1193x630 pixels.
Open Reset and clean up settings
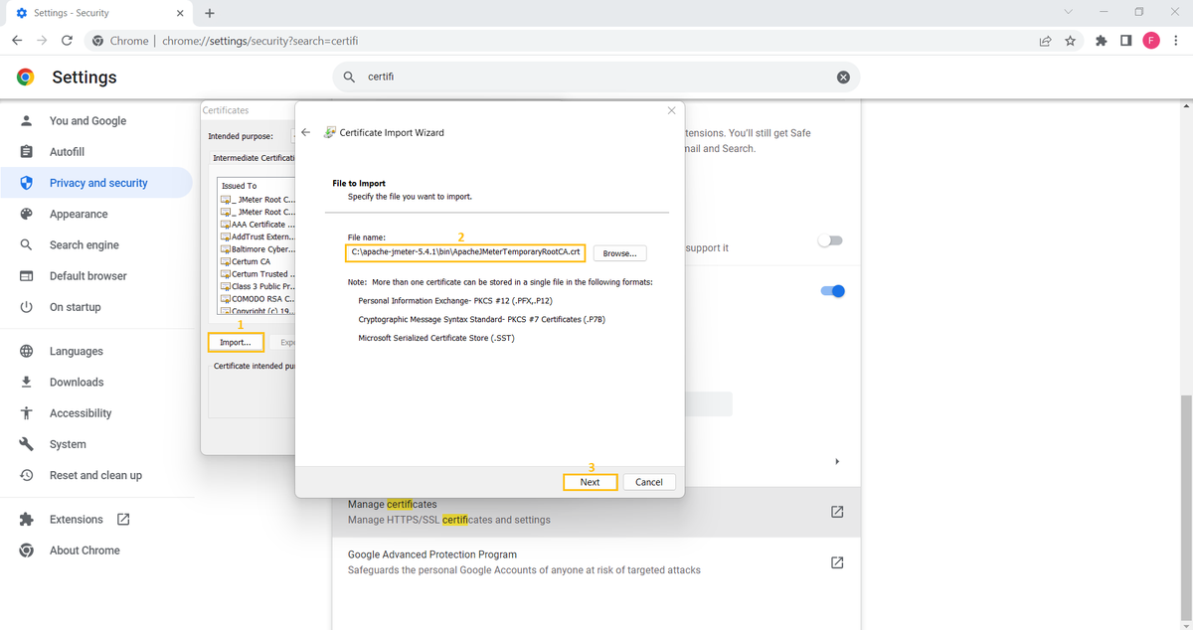(x=96, y=475)
